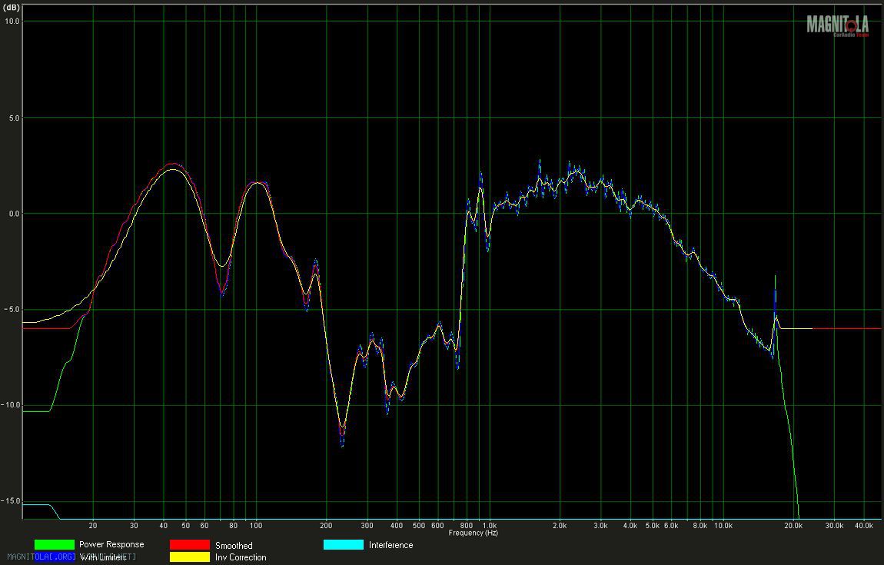
Task: Click the blue With Limiters legend swatch
Action: (54, 557)
